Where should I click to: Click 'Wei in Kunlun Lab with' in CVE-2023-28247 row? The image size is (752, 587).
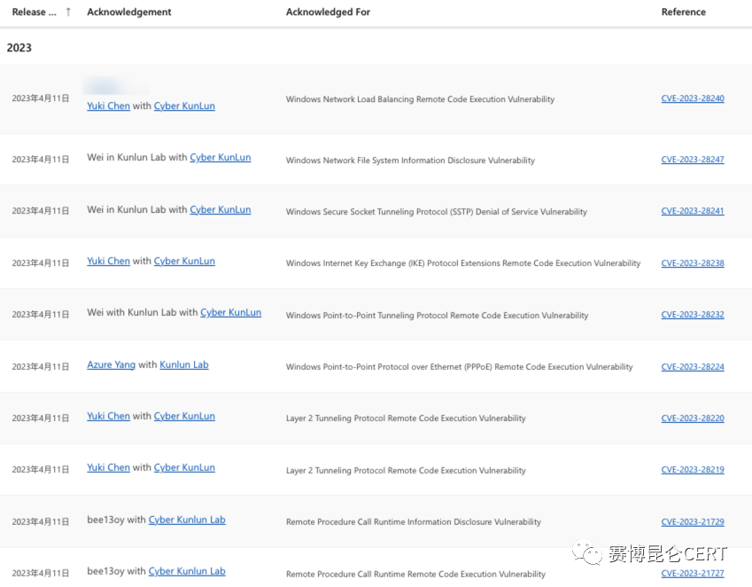(136, 158)
